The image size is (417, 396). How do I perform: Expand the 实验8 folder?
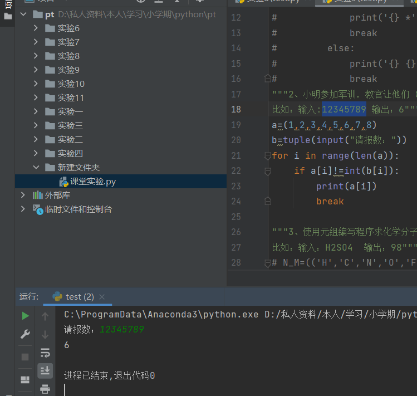[36, 56]
